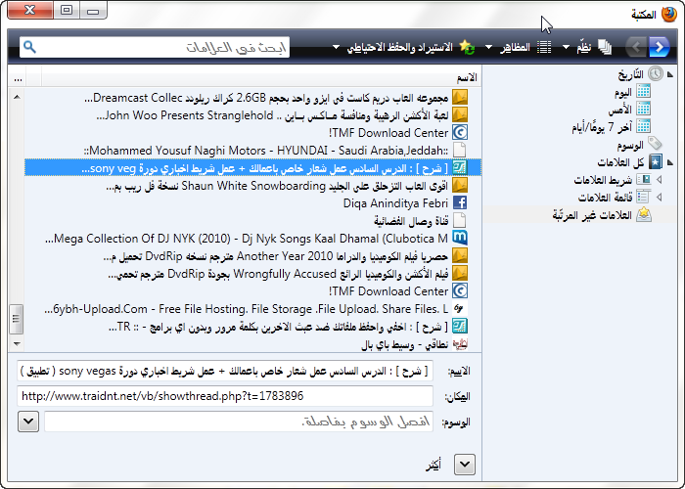Select كل العلامات (All Bookmarks) item
This screenshot has width=685, height=489.
(620, 162)
